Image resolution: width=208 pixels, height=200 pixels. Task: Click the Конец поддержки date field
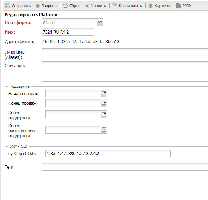(73, 114)
